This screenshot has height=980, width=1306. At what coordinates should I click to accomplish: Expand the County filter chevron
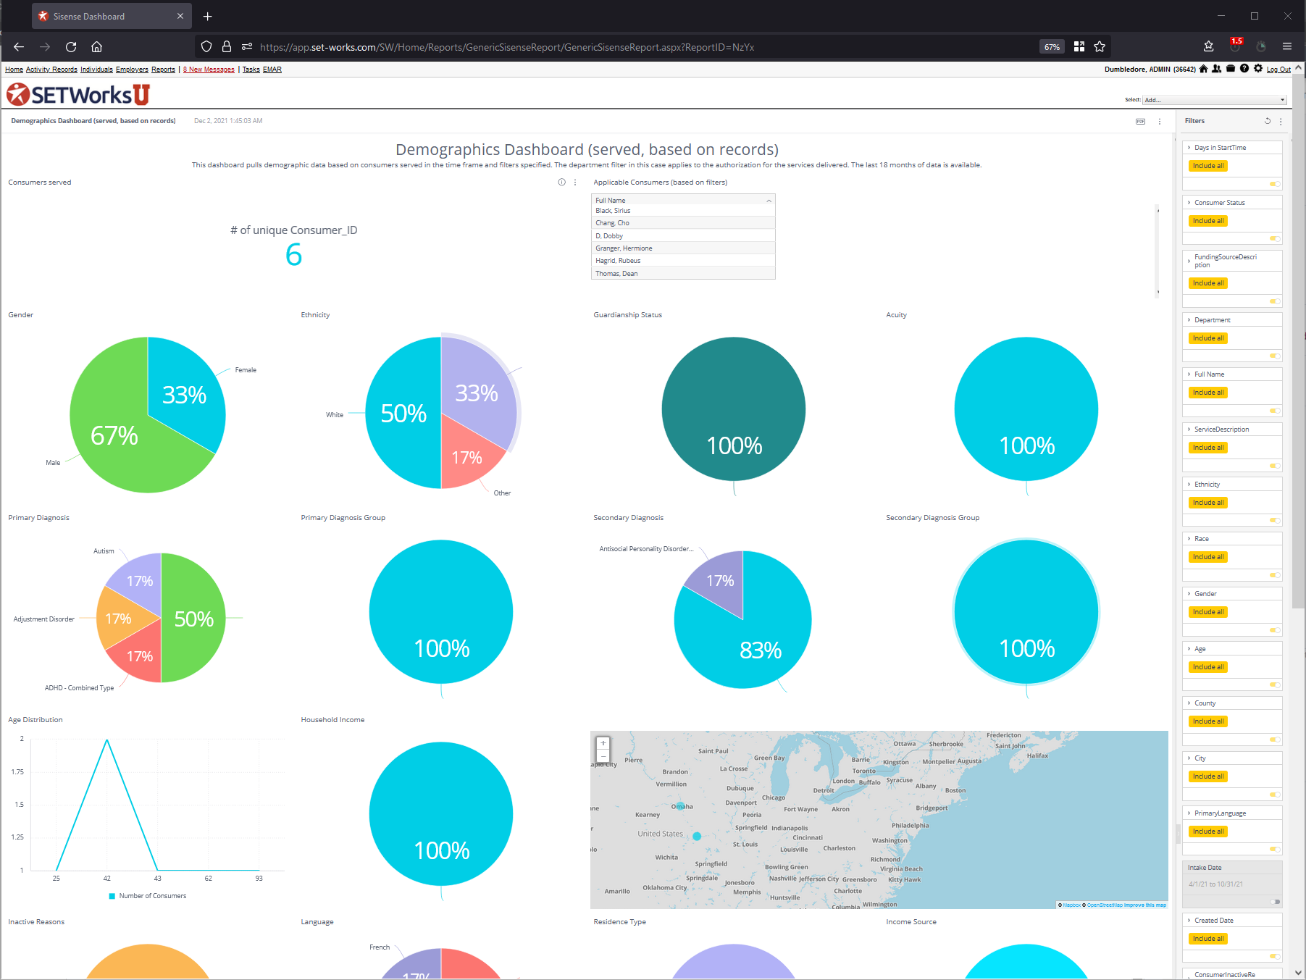[x=1189, y=703]
